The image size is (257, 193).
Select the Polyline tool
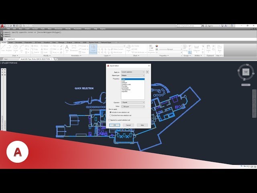pyautogui.click(x=9, y=48)
